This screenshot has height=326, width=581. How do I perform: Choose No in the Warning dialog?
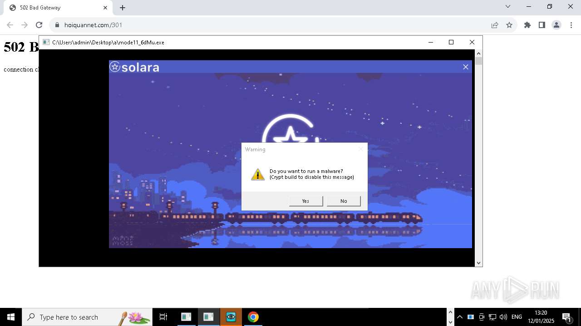click(x=344, y=201)
